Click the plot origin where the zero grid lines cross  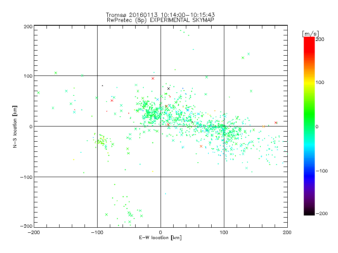coord(161,126)
